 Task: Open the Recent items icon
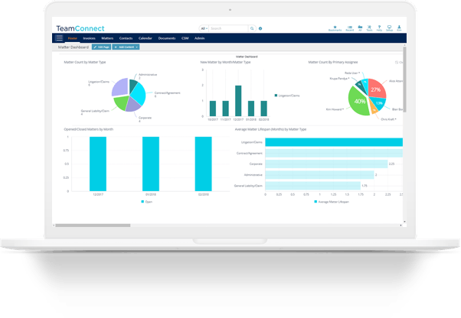349,28
